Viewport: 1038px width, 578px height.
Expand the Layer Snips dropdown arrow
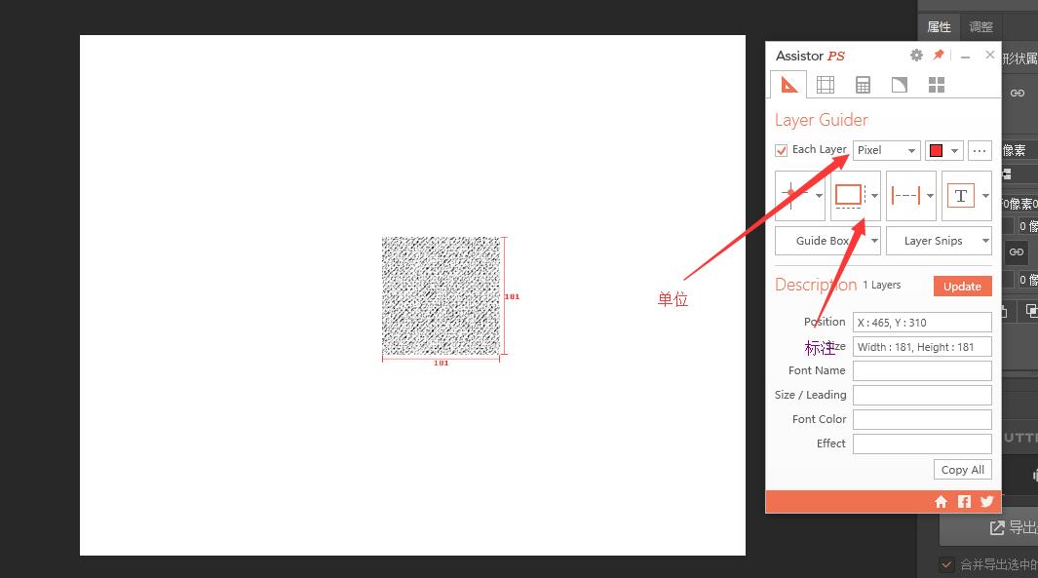click(x=985, y=241)
